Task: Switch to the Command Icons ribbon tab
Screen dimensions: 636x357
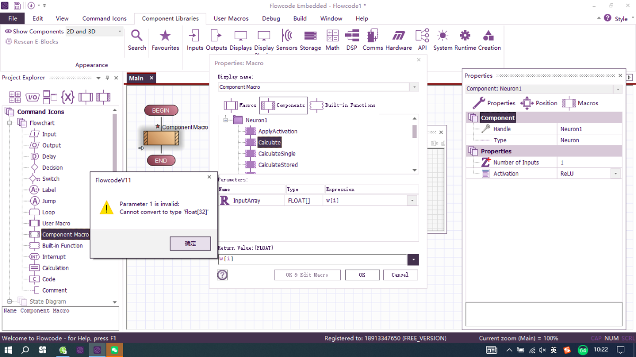Action: [104, 19]
